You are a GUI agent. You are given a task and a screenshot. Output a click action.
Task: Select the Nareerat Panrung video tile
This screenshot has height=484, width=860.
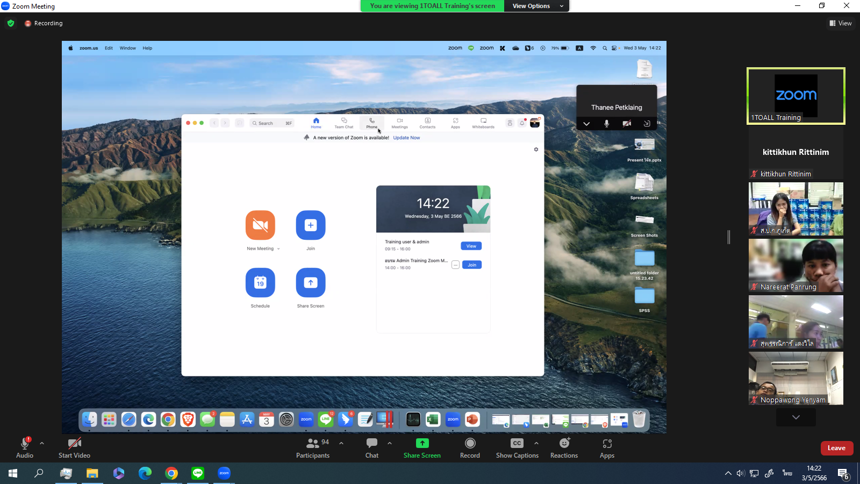click(x=796, y=265)
